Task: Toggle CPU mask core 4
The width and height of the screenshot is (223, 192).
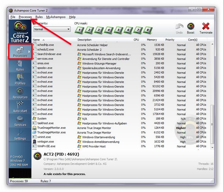Action: 109,30
